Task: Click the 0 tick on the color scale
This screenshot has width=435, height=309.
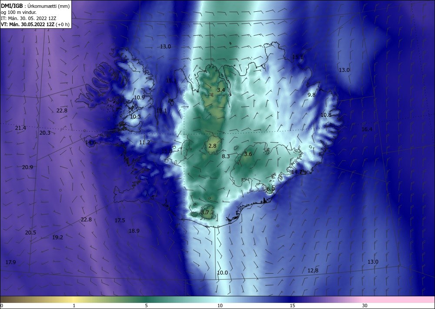Action: 2,306
